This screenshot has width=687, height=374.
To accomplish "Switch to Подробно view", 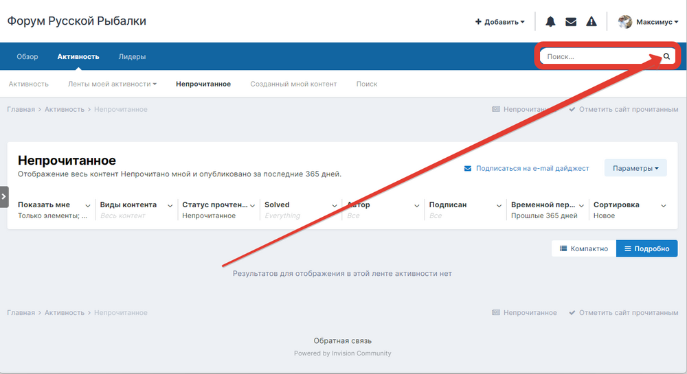I will point(646,248).
